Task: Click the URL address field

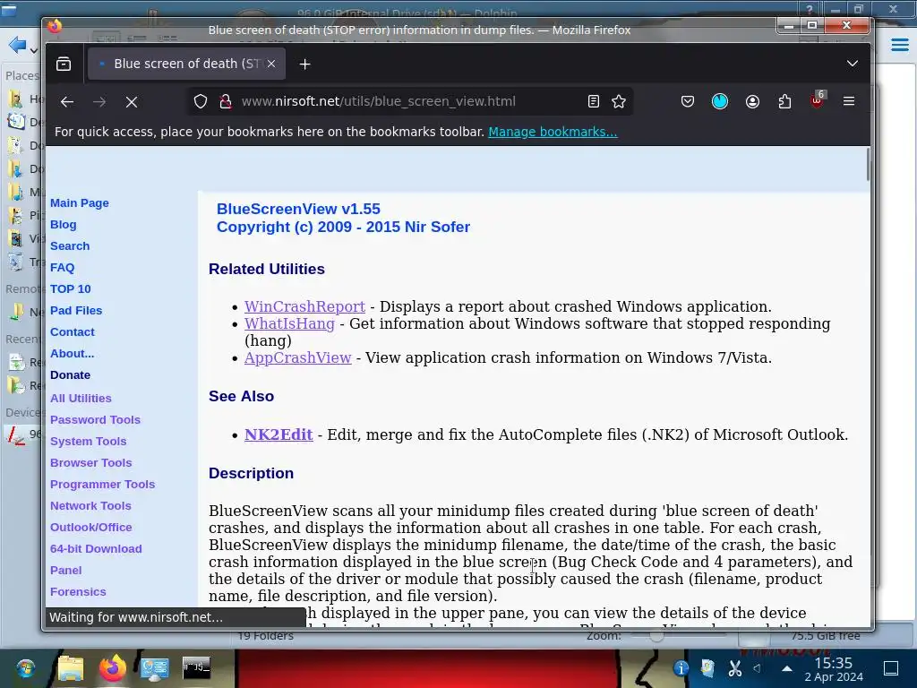Action: click(409, 102)
